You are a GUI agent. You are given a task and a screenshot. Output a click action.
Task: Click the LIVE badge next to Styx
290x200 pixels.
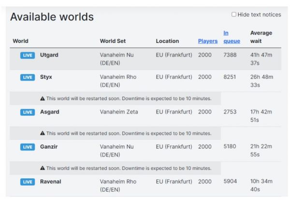point(28,77)
